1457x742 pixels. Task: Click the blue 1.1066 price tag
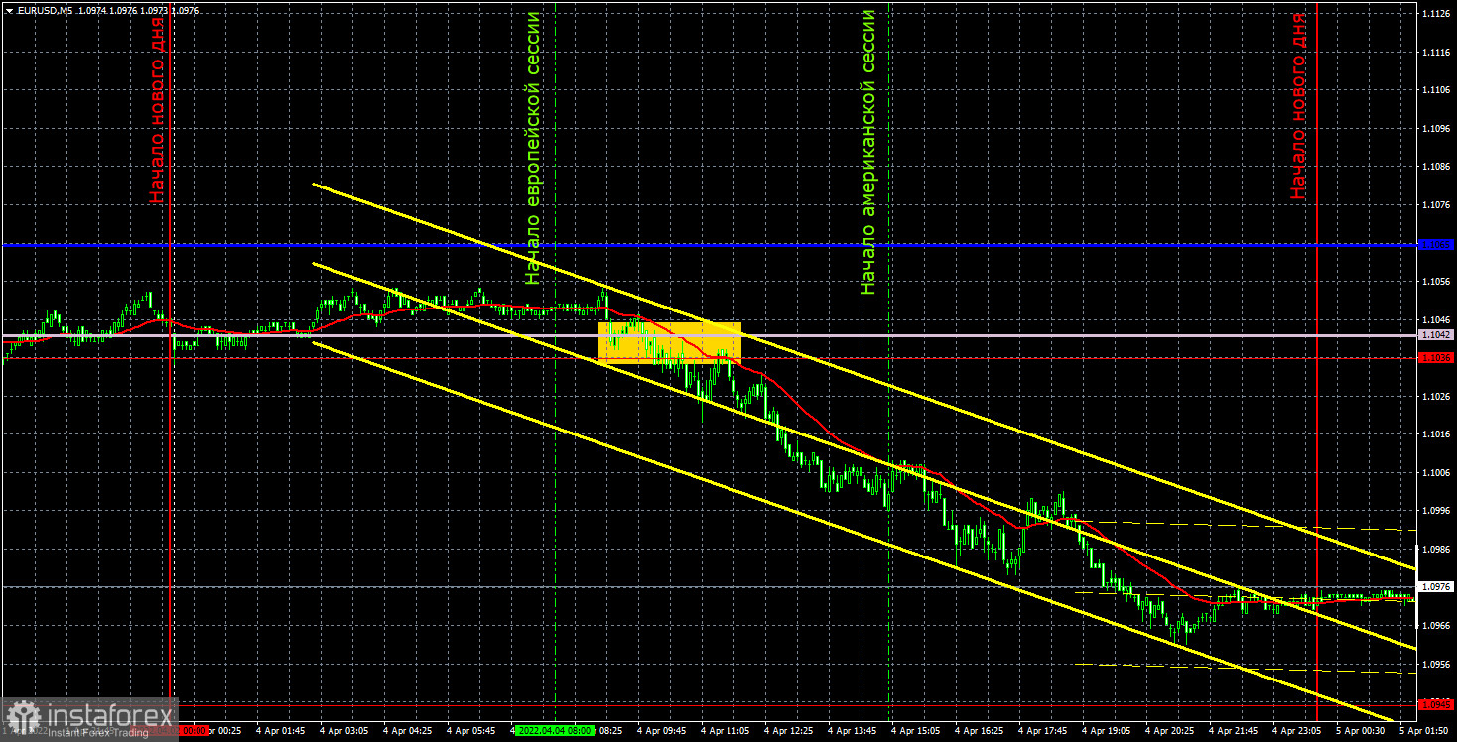(1436, 244)
